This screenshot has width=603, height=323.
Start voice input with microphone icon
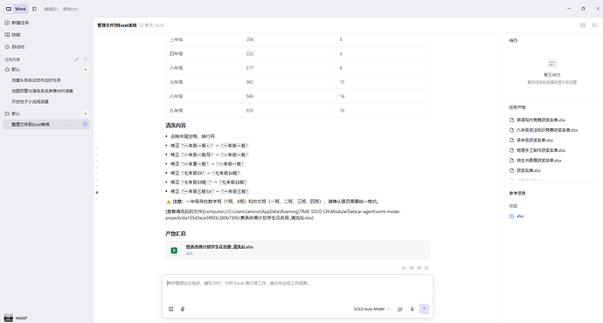412,309
